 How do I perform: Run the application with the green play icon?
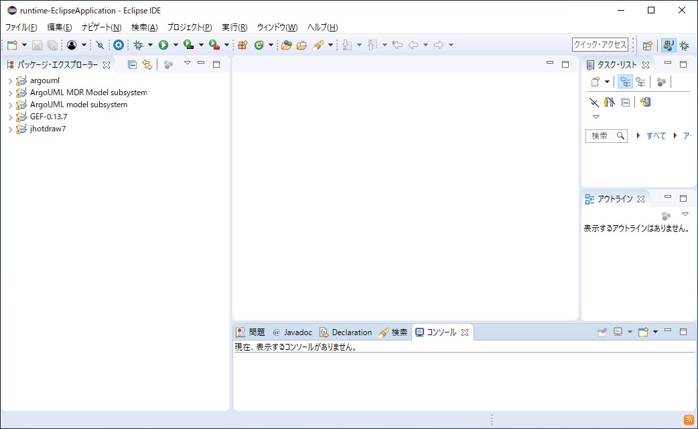click(163, 45)
